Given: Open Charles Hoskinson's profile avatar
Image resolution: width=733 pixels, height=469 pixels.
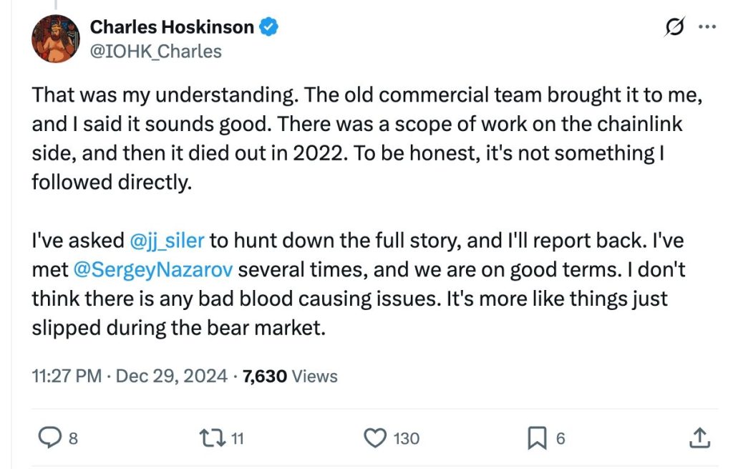Looking at the screenshot, I should 54,39.
